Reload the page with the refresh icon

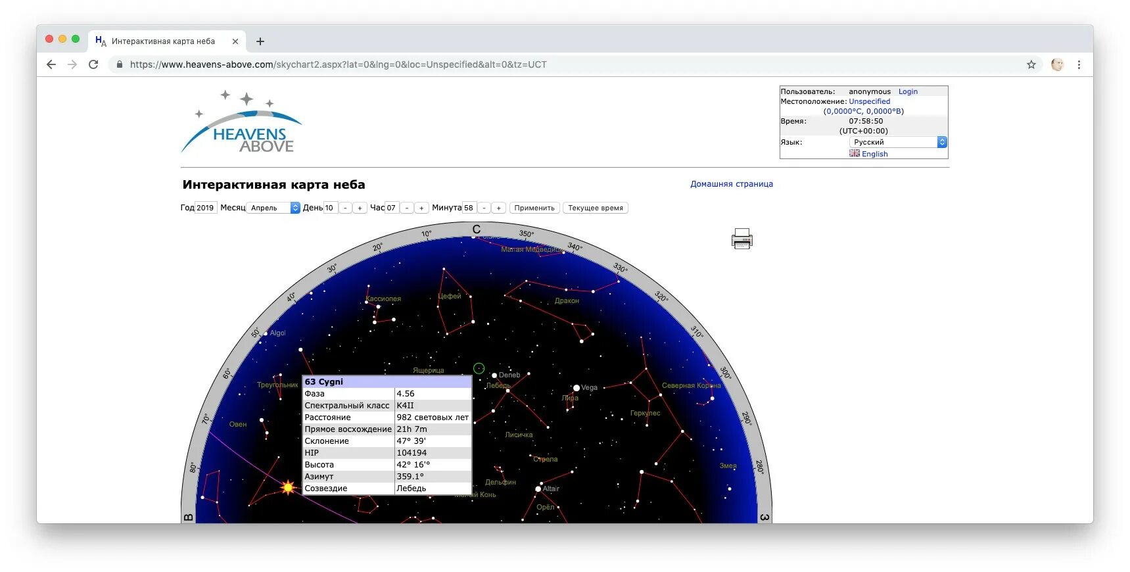coord(93,64)
